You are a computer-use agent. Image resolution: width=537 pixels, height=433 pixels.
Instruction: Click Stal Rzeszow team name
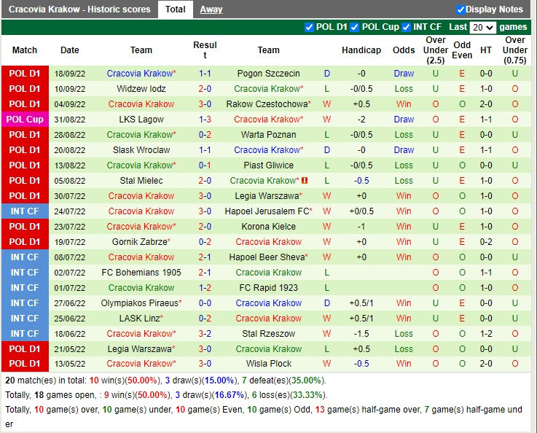pyautogui.click(x=268, y=333)
